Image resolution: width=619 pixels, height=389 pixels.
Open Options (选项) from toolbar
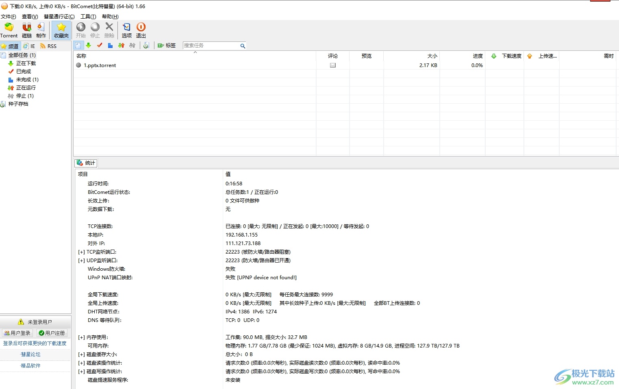pos(127,30)
